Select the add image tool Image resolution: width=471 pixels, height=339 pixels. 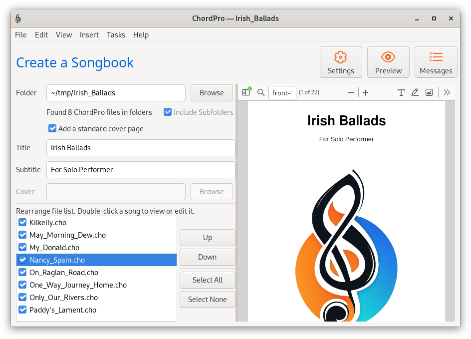(429, 92)
